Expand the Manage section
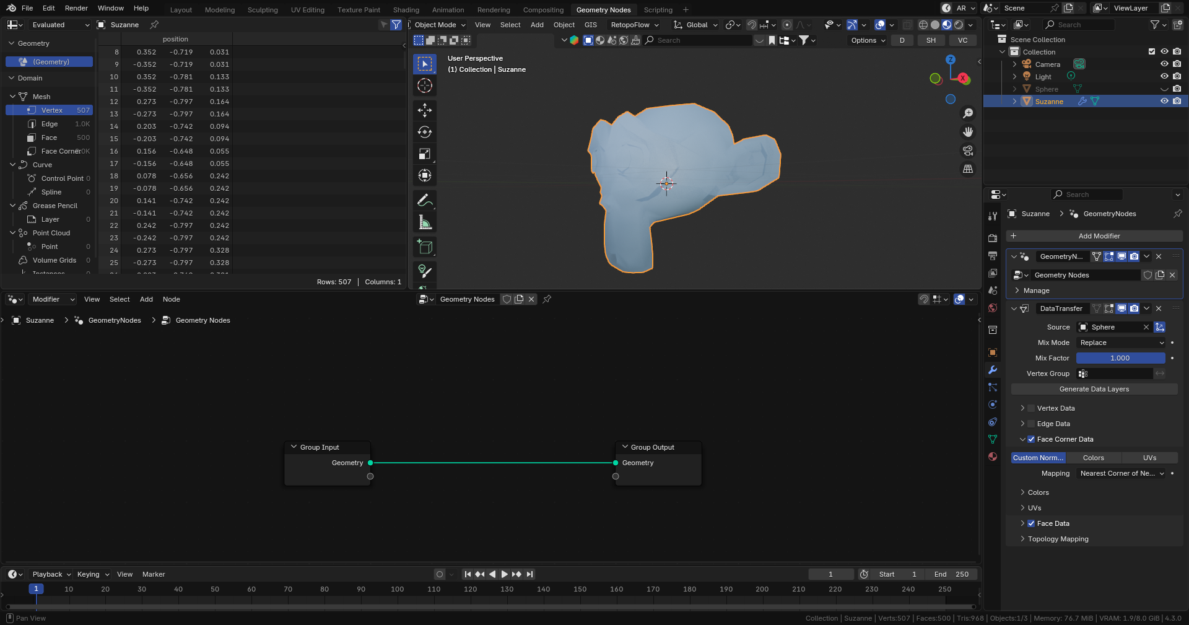Screen dimensions: 1189x625 pos(1036,291)
